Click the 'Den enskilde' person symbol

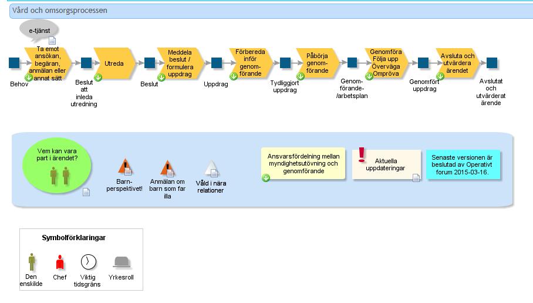point(31,262)
